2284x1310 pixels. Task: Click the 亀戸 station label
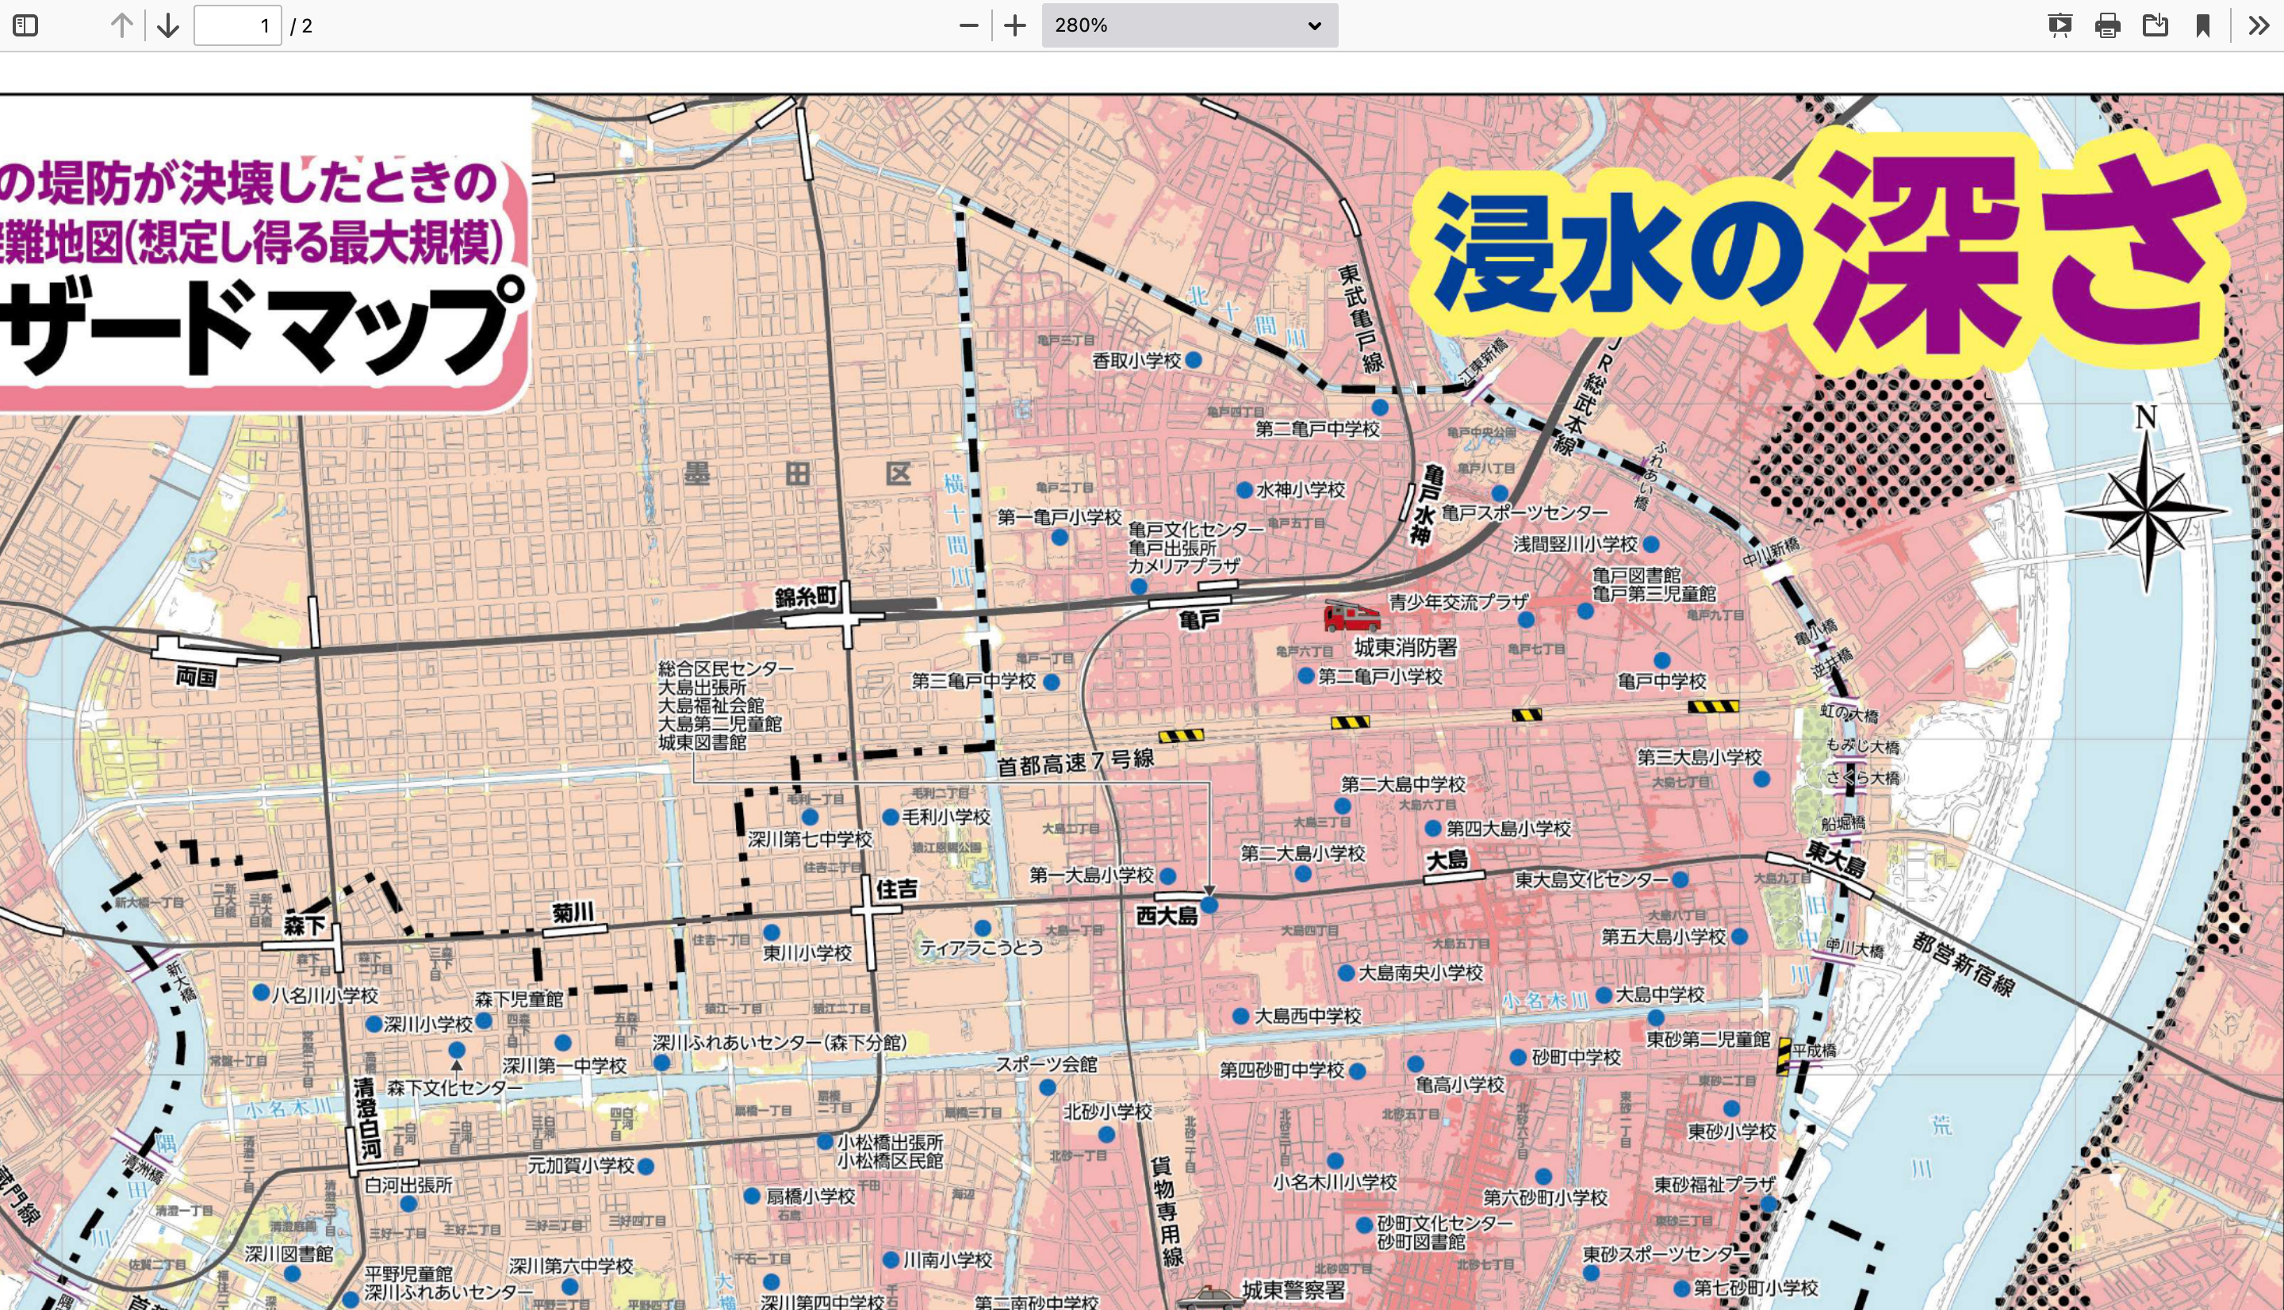(1199, 619)
